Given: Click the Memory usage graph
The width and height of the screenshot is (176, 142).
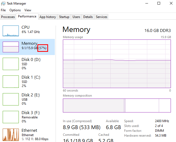Looking at the screenshot, I should [117, 64].
